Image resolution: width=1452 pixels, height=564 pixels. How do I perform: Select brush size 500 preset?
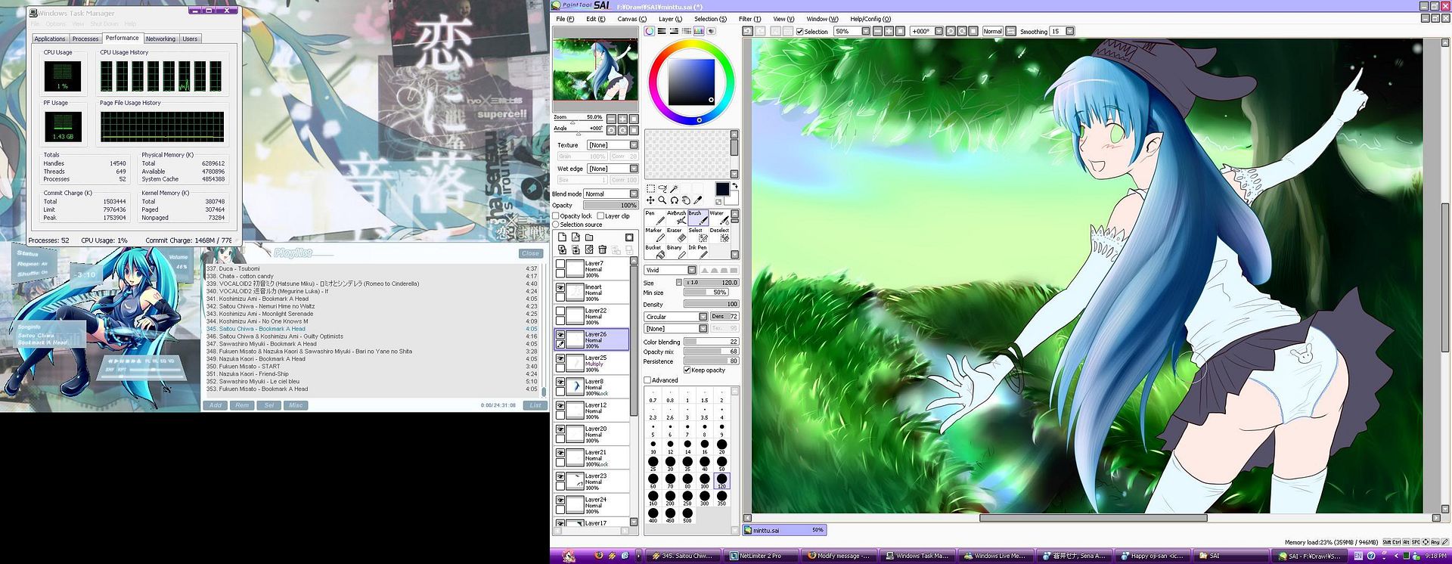tap(687, 516)
